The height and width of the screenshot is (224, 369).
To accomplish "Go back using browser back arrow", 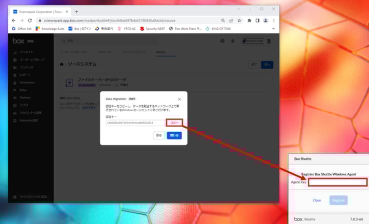I will (14, 20).
